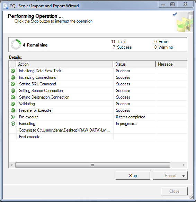Sort by the Action column header
196x202 pixels.
coord(65,64)
